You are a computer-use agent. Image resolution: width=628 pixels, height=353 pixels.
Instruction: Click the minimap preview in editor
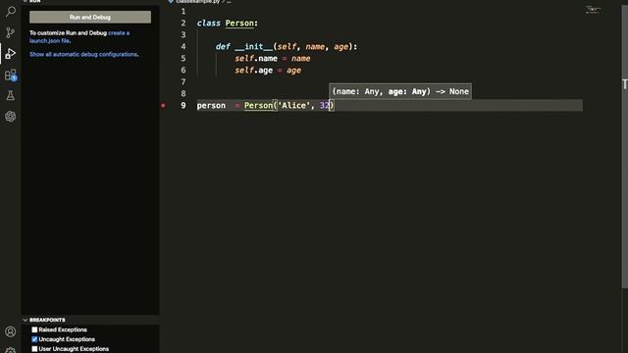593,10
